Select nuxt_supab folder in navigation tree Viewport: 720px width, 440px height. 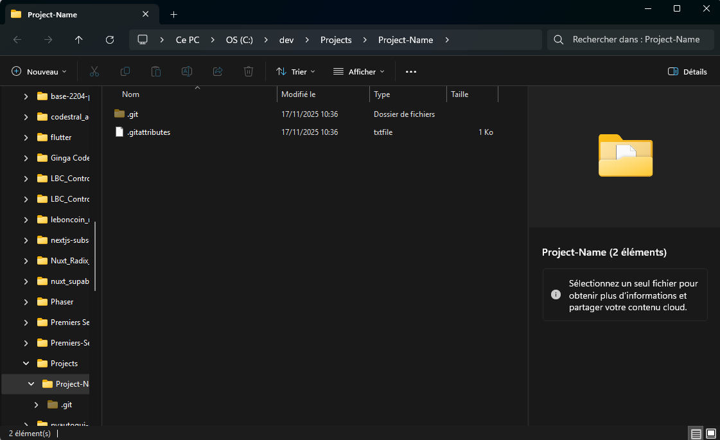[x=63, y=281]
